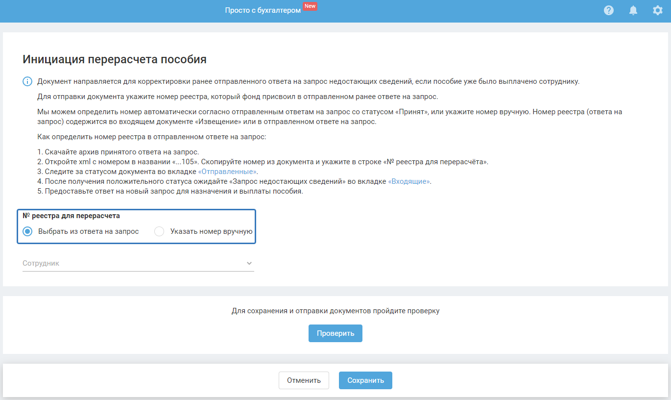Expand the 'Сотрудник' dropdown
This screenshot has width=671, height=400.
138,263
